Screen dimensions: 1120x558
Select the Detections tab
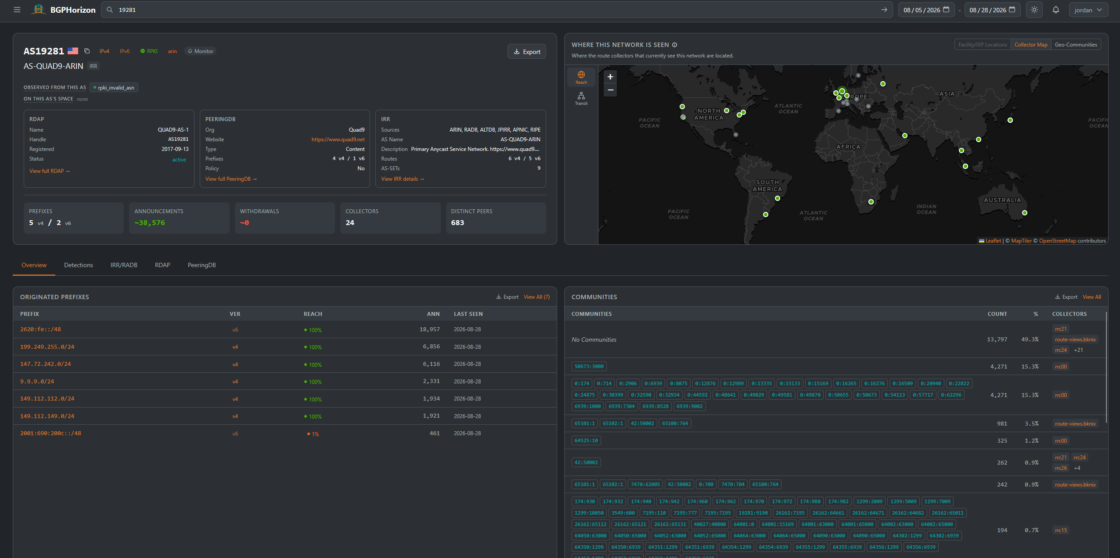click(79, 265)
